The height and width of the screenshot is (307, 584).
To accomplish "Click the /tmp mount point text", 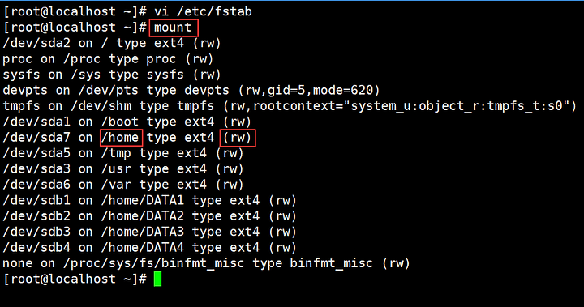I will tap(116, 153).
